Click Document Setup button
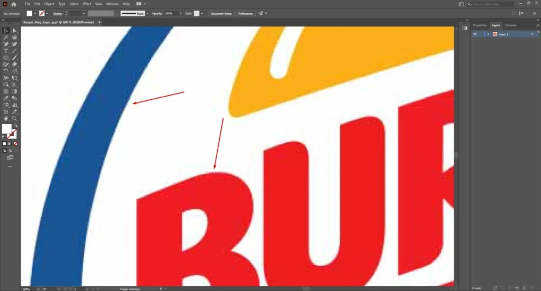This screenshot has width=541, height=291. 221,13
